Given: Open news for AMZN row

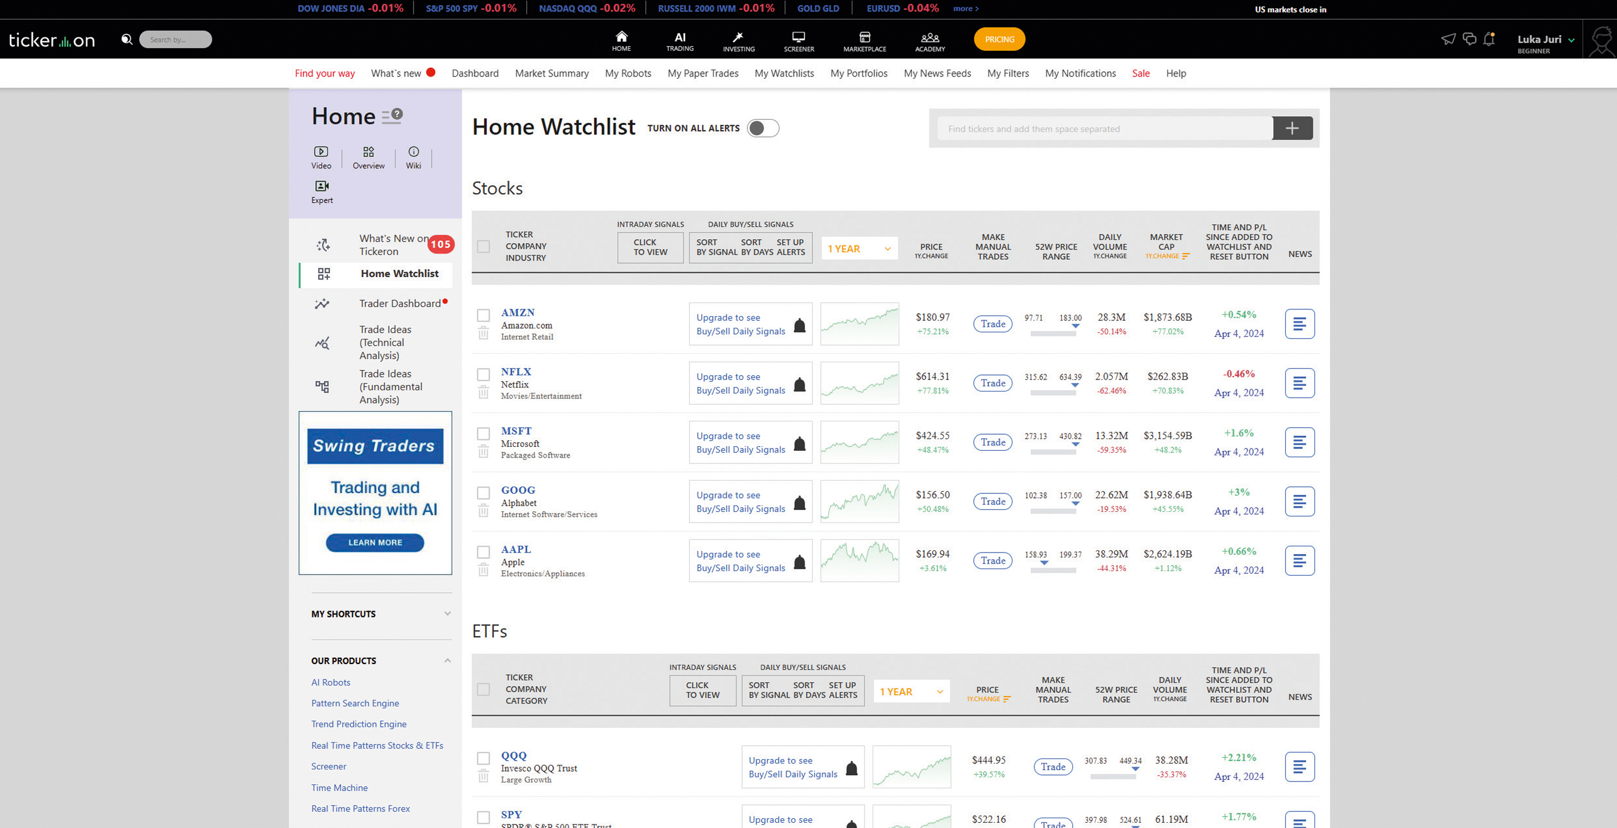Looking at the screenshot, I should (1299, 324).
